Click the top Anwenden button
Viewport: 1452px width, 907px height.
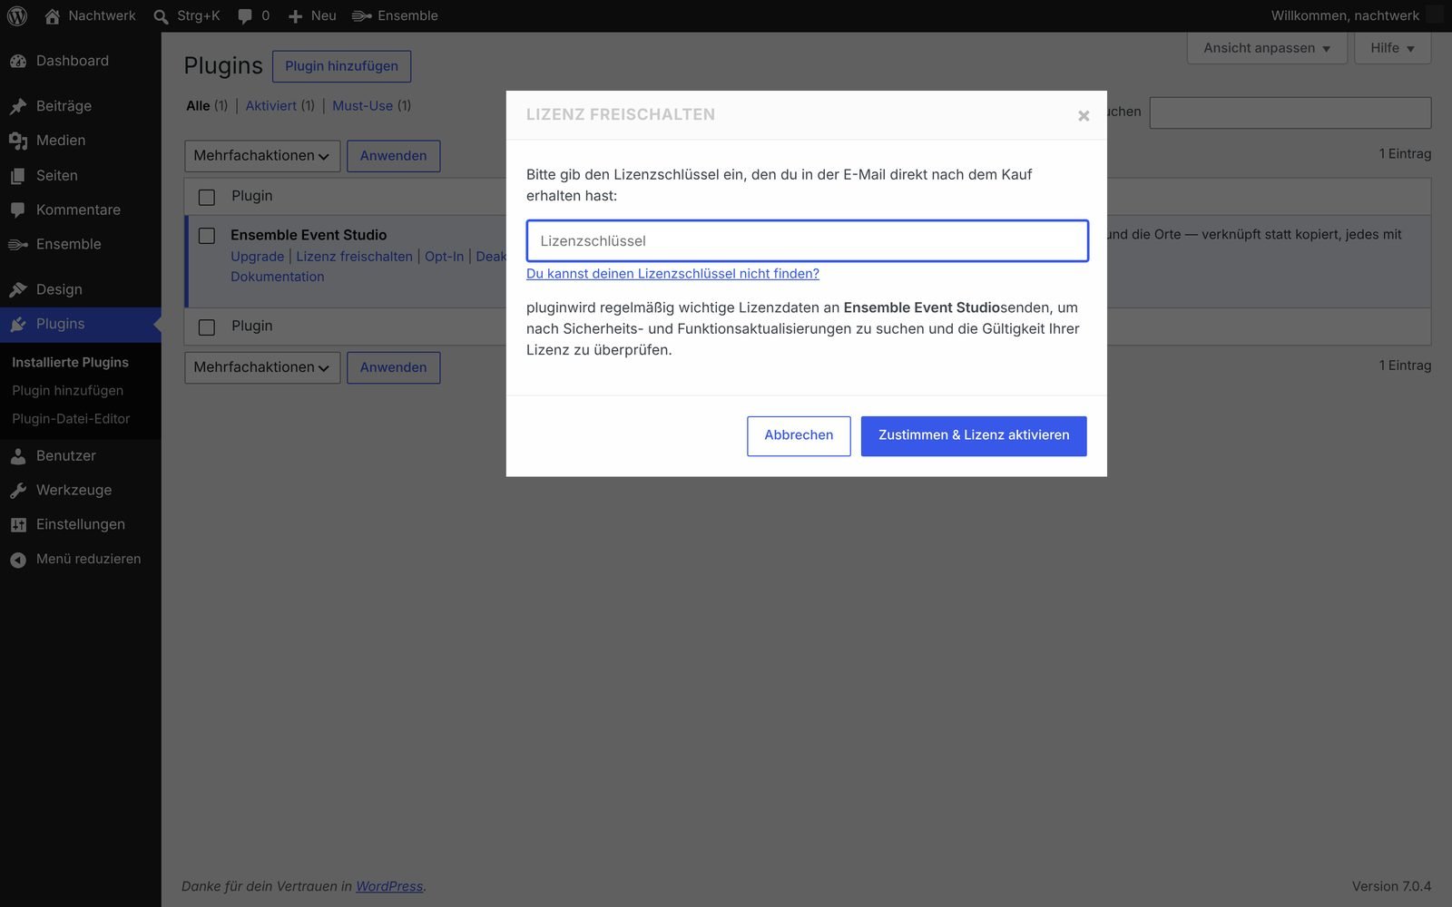393,156
